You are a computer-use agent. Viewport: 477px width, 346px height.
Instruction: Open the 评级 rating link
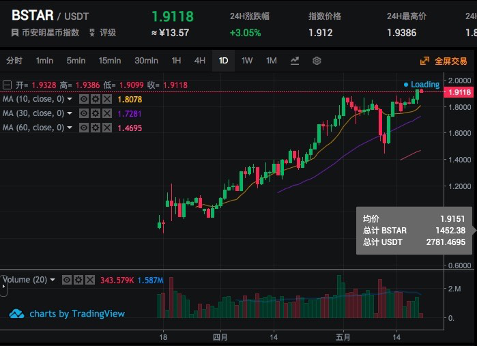[108, 33]
